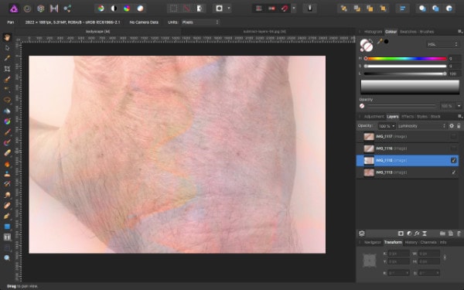This screenshot has width=464, height=290.
Task: Open the Adjustment panel tab
Action: [x=374, y=117]
